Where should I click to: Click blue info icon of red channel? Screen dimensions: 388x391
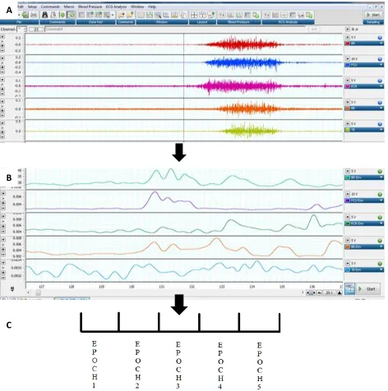(x=380, y=38)
